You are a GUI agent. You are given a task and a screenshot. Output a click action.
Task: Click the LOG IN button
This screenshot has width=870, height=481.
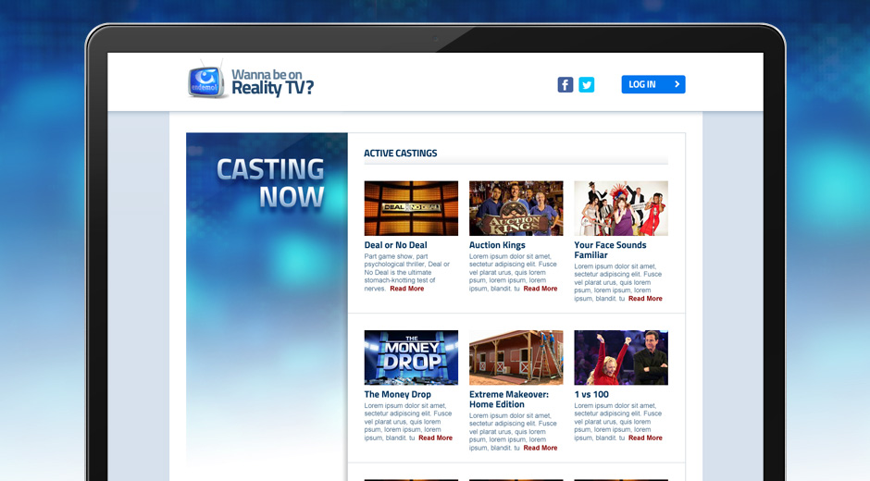653,84
